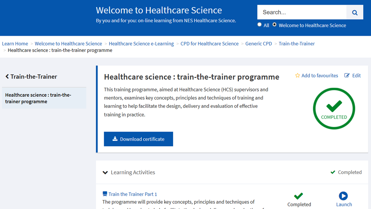
Task: Open Healthcare Science e-Learning breadcrumb
Action: click(141, 44)
